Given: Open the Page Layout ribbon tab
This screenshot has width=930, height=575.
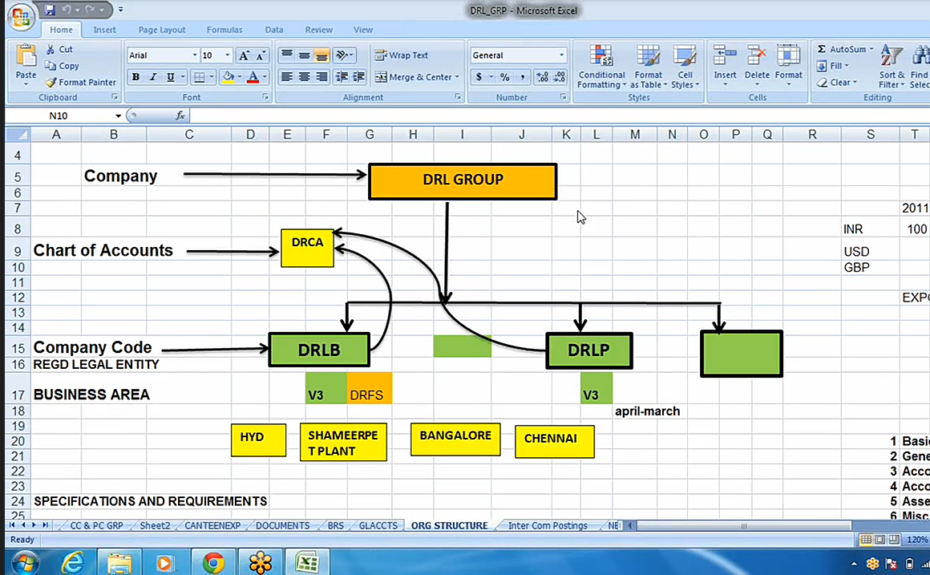Looking at the screenshot, I should (x=162, y=30).
